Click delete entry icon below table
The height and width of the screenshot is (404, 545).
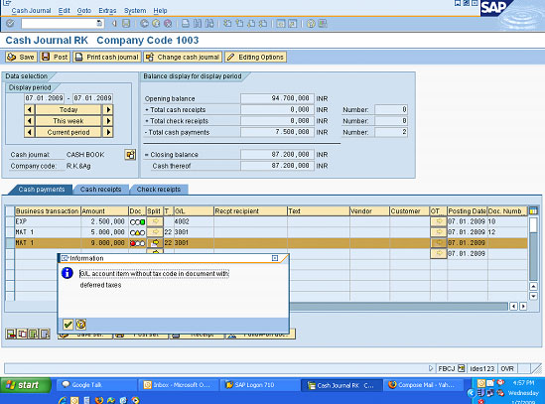click(11, 335)
